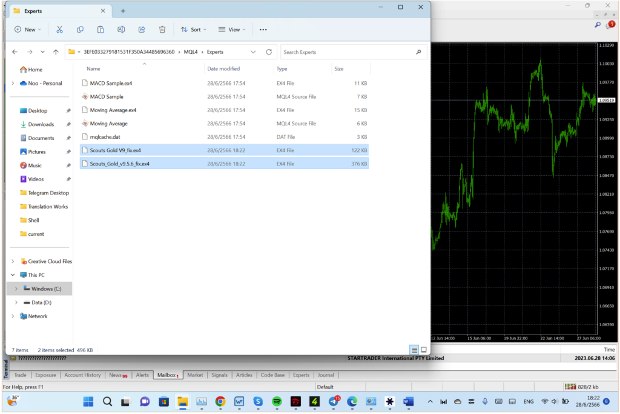Open the Sort dropdown

point(193,30)
